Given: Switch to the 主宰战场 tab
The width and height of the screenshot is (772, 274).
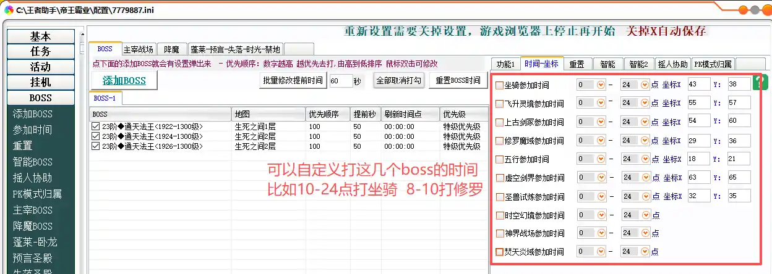Looking at the screenshot, I should pos(139,49).
